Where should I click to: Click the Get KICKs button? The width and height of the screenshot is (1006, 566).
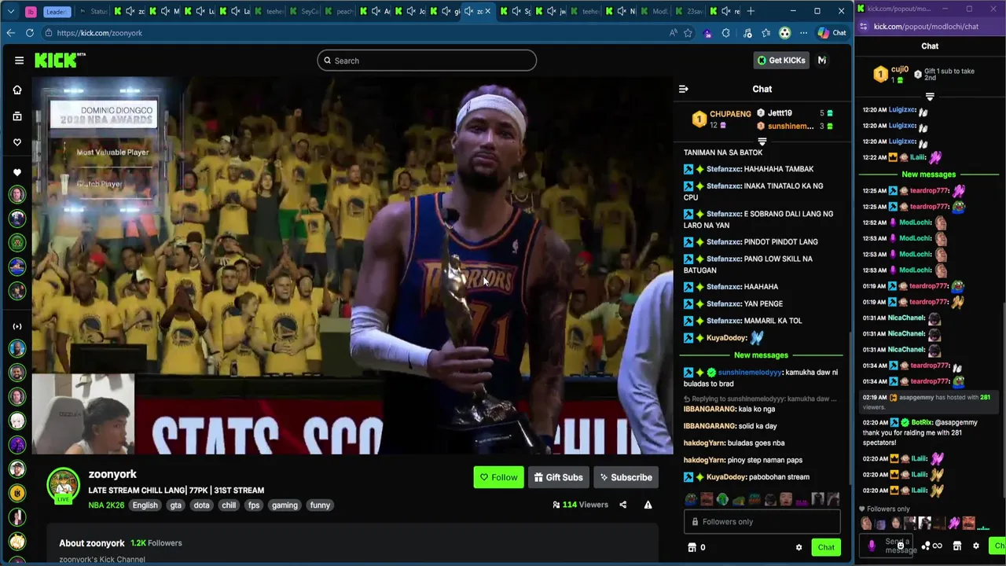[781, 61]
